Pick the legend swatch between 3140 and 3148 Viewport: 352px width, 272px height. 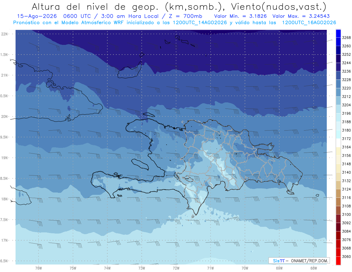point(338,168)
